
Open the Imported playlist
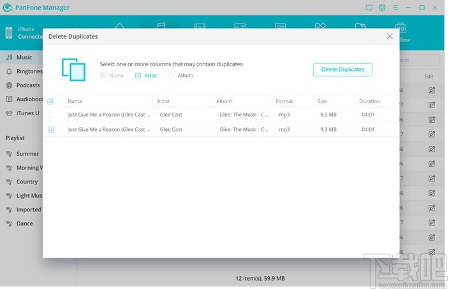coord(22,209)
